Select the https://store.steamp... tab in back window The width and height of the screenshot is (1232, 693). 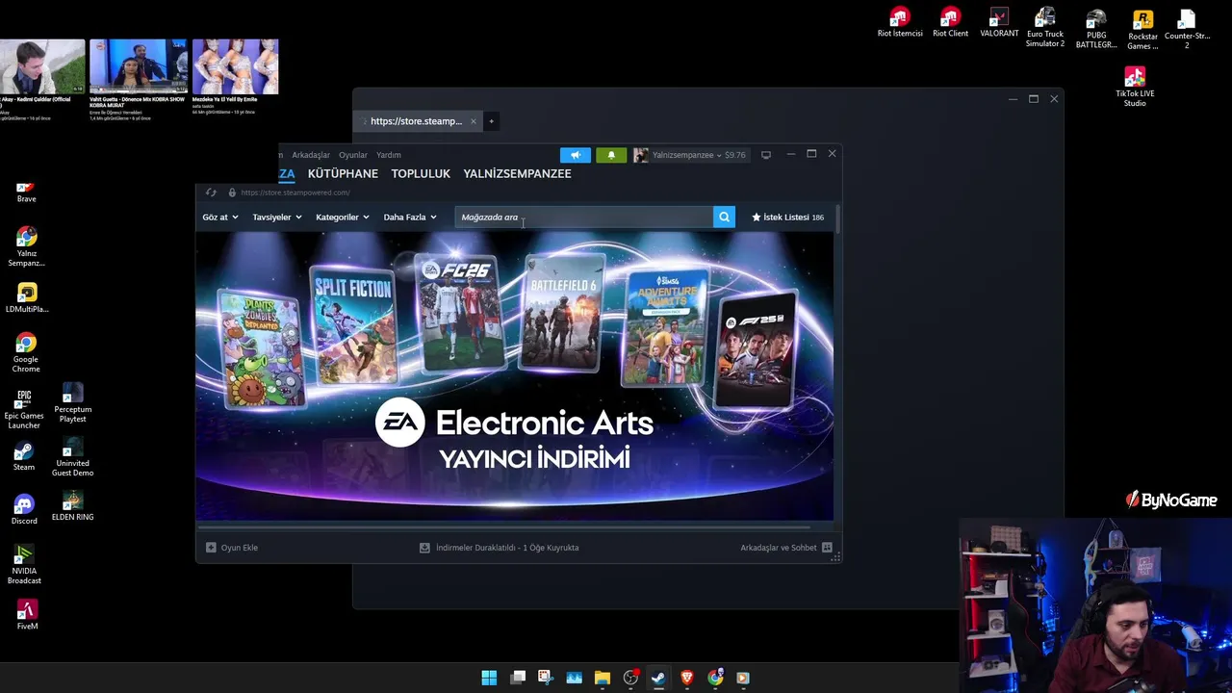point(417,121)
